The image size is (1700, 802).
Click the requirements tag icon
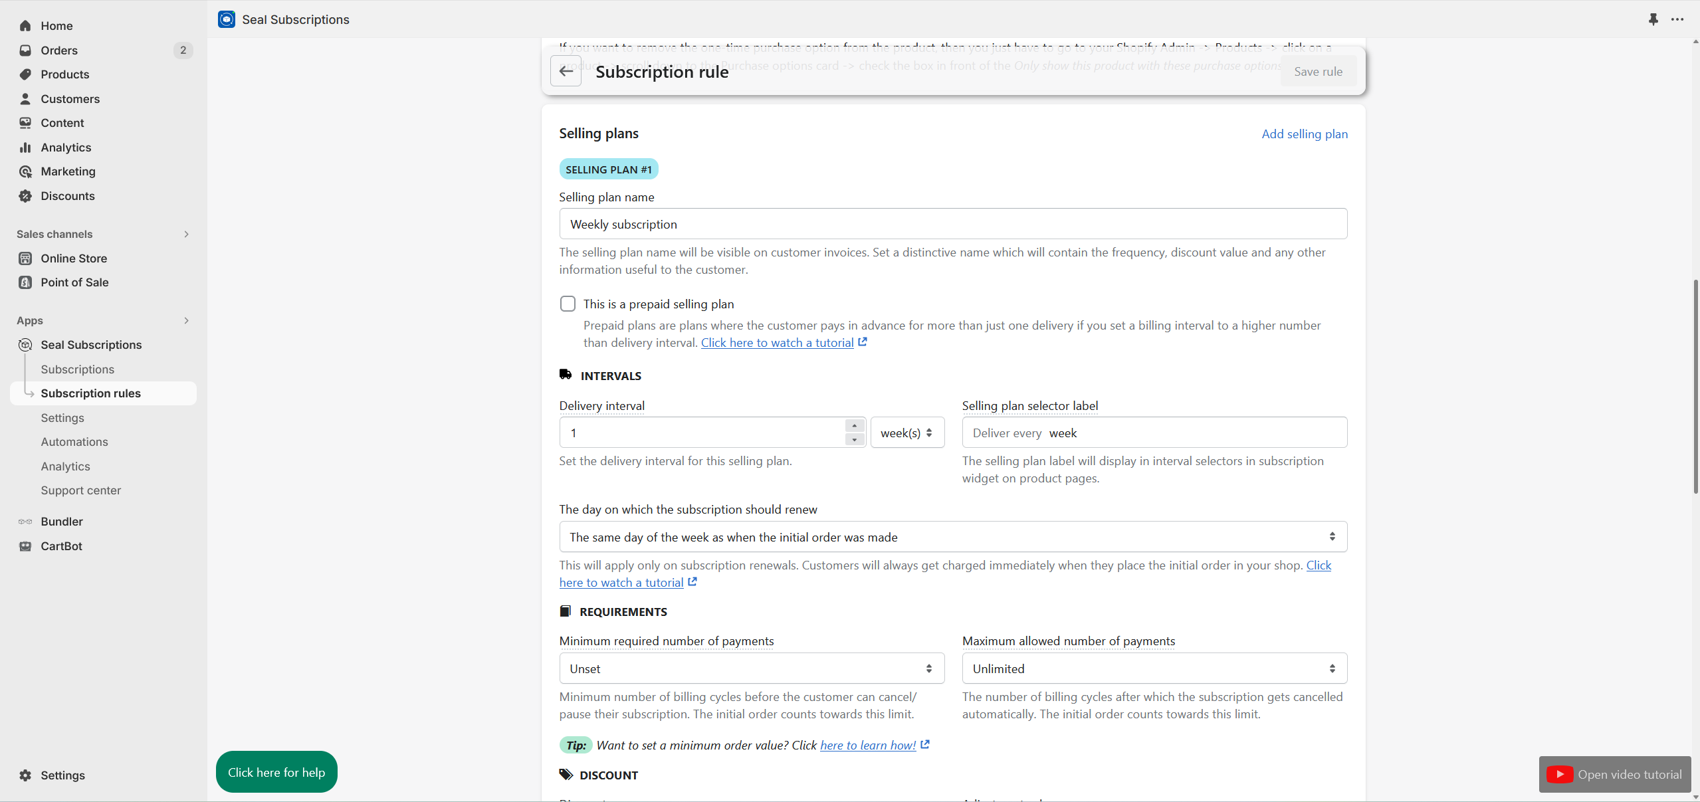click(x=565, y=610)
